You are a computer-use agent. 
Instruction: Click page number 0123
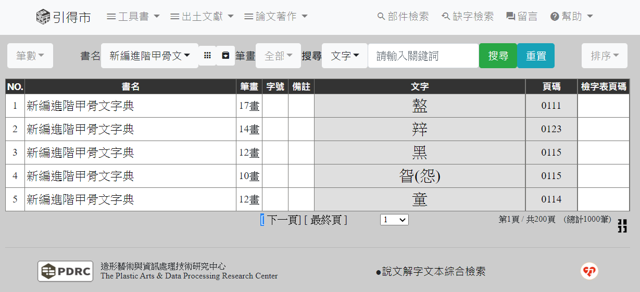(x=551, y=129)
